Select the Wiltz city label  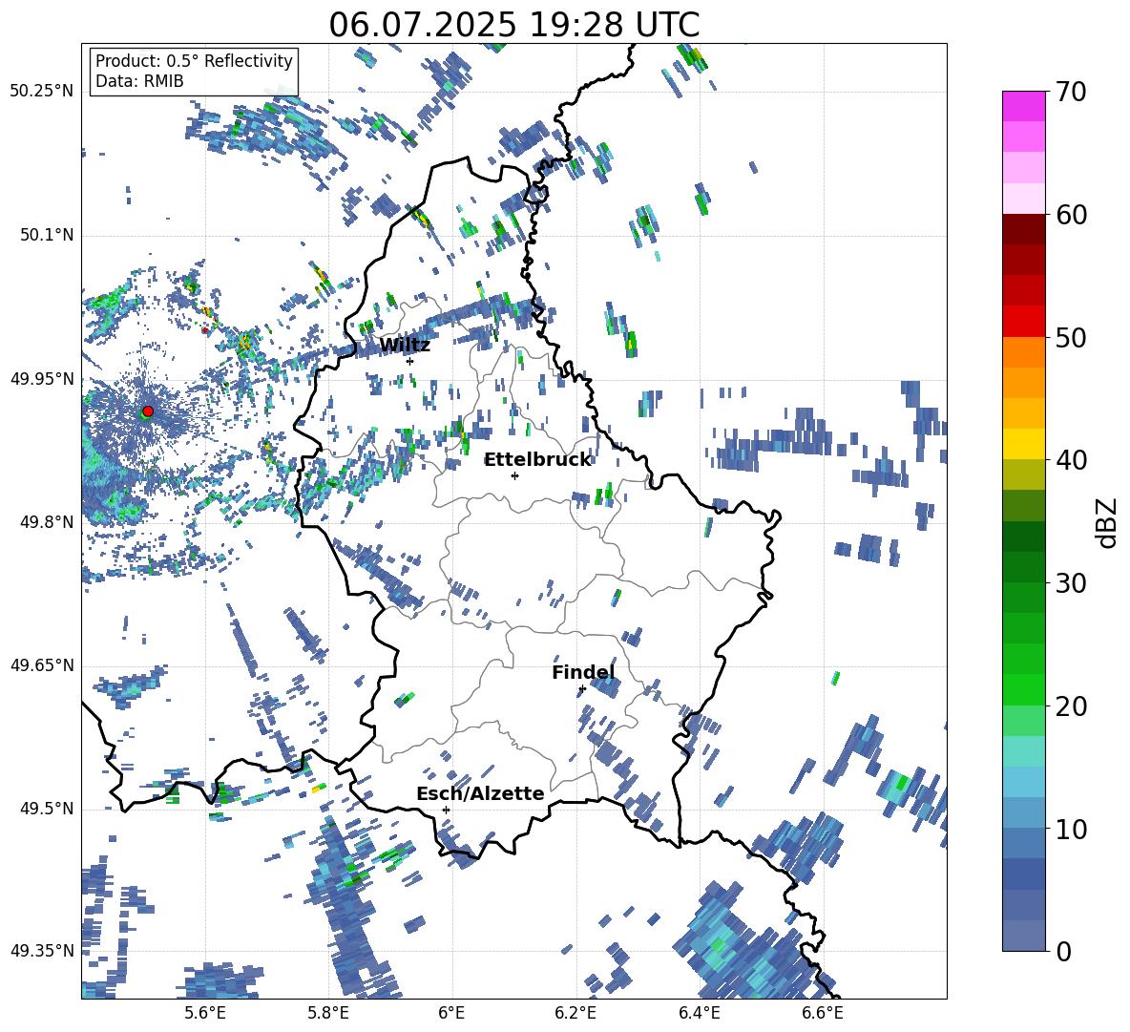click(405, 346)
